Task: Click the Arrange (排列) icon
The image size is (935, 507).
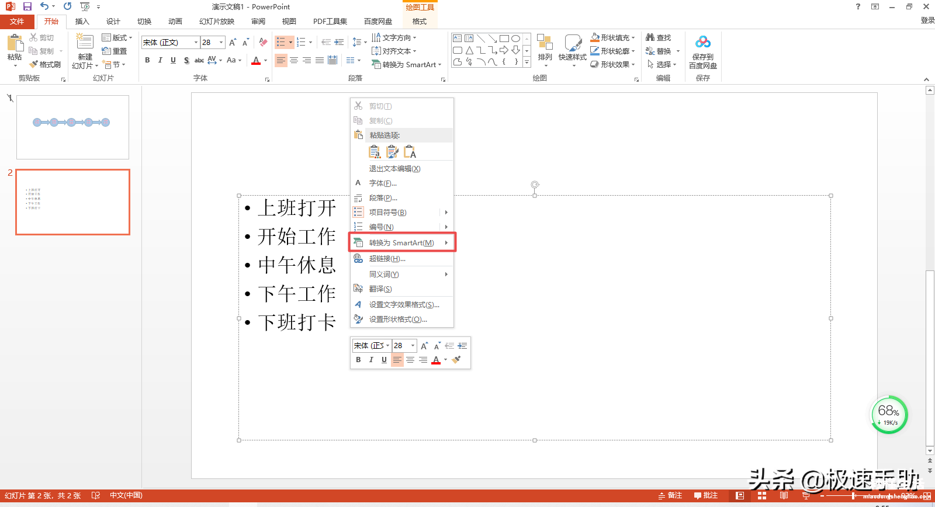Action: pos(545,43)
